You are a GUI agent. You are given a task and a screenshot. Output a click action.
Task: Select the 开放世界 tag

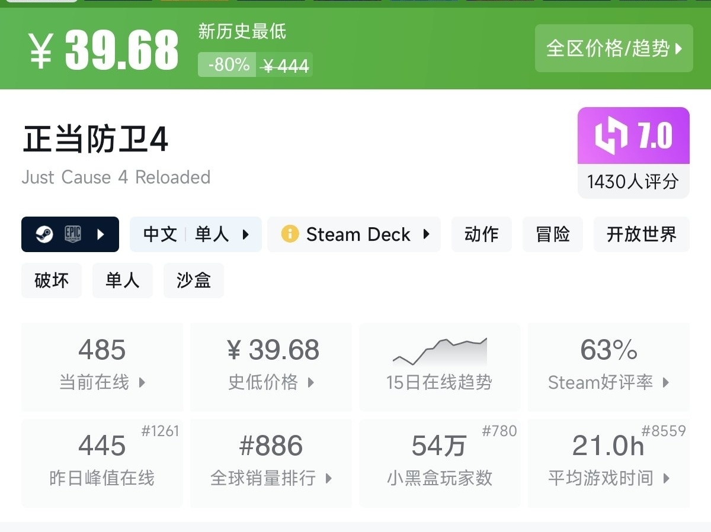click(641, 234)
